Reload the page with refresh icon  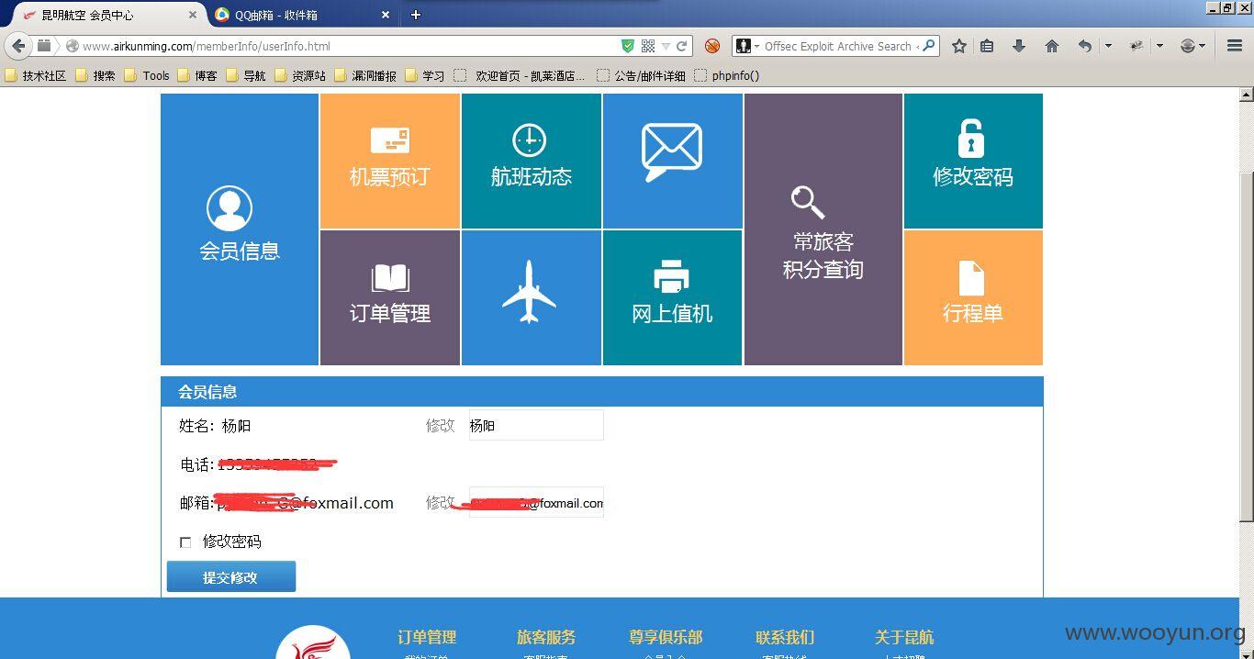coord(682,46)
